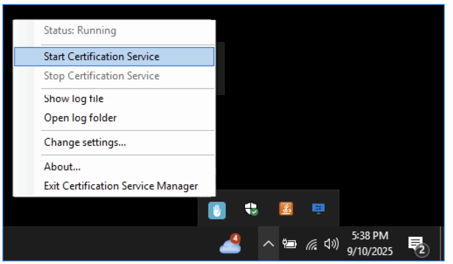Click the Wi-Fi signal icon
Viewport: 453px width, 264px height.
[x=311, y=244]
